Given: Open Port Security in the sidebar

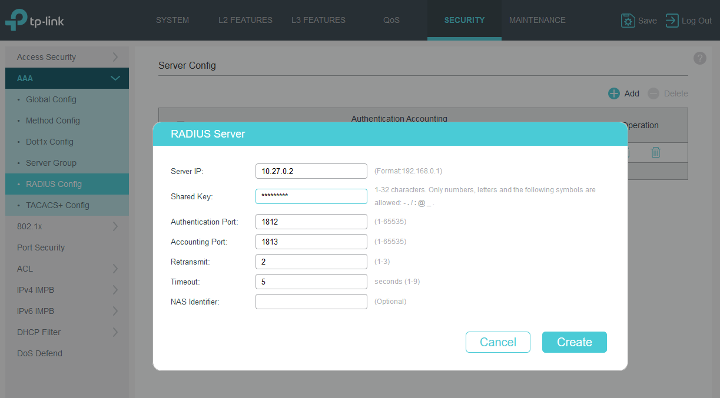Looking at the screenshot, I should coord(41,248).
